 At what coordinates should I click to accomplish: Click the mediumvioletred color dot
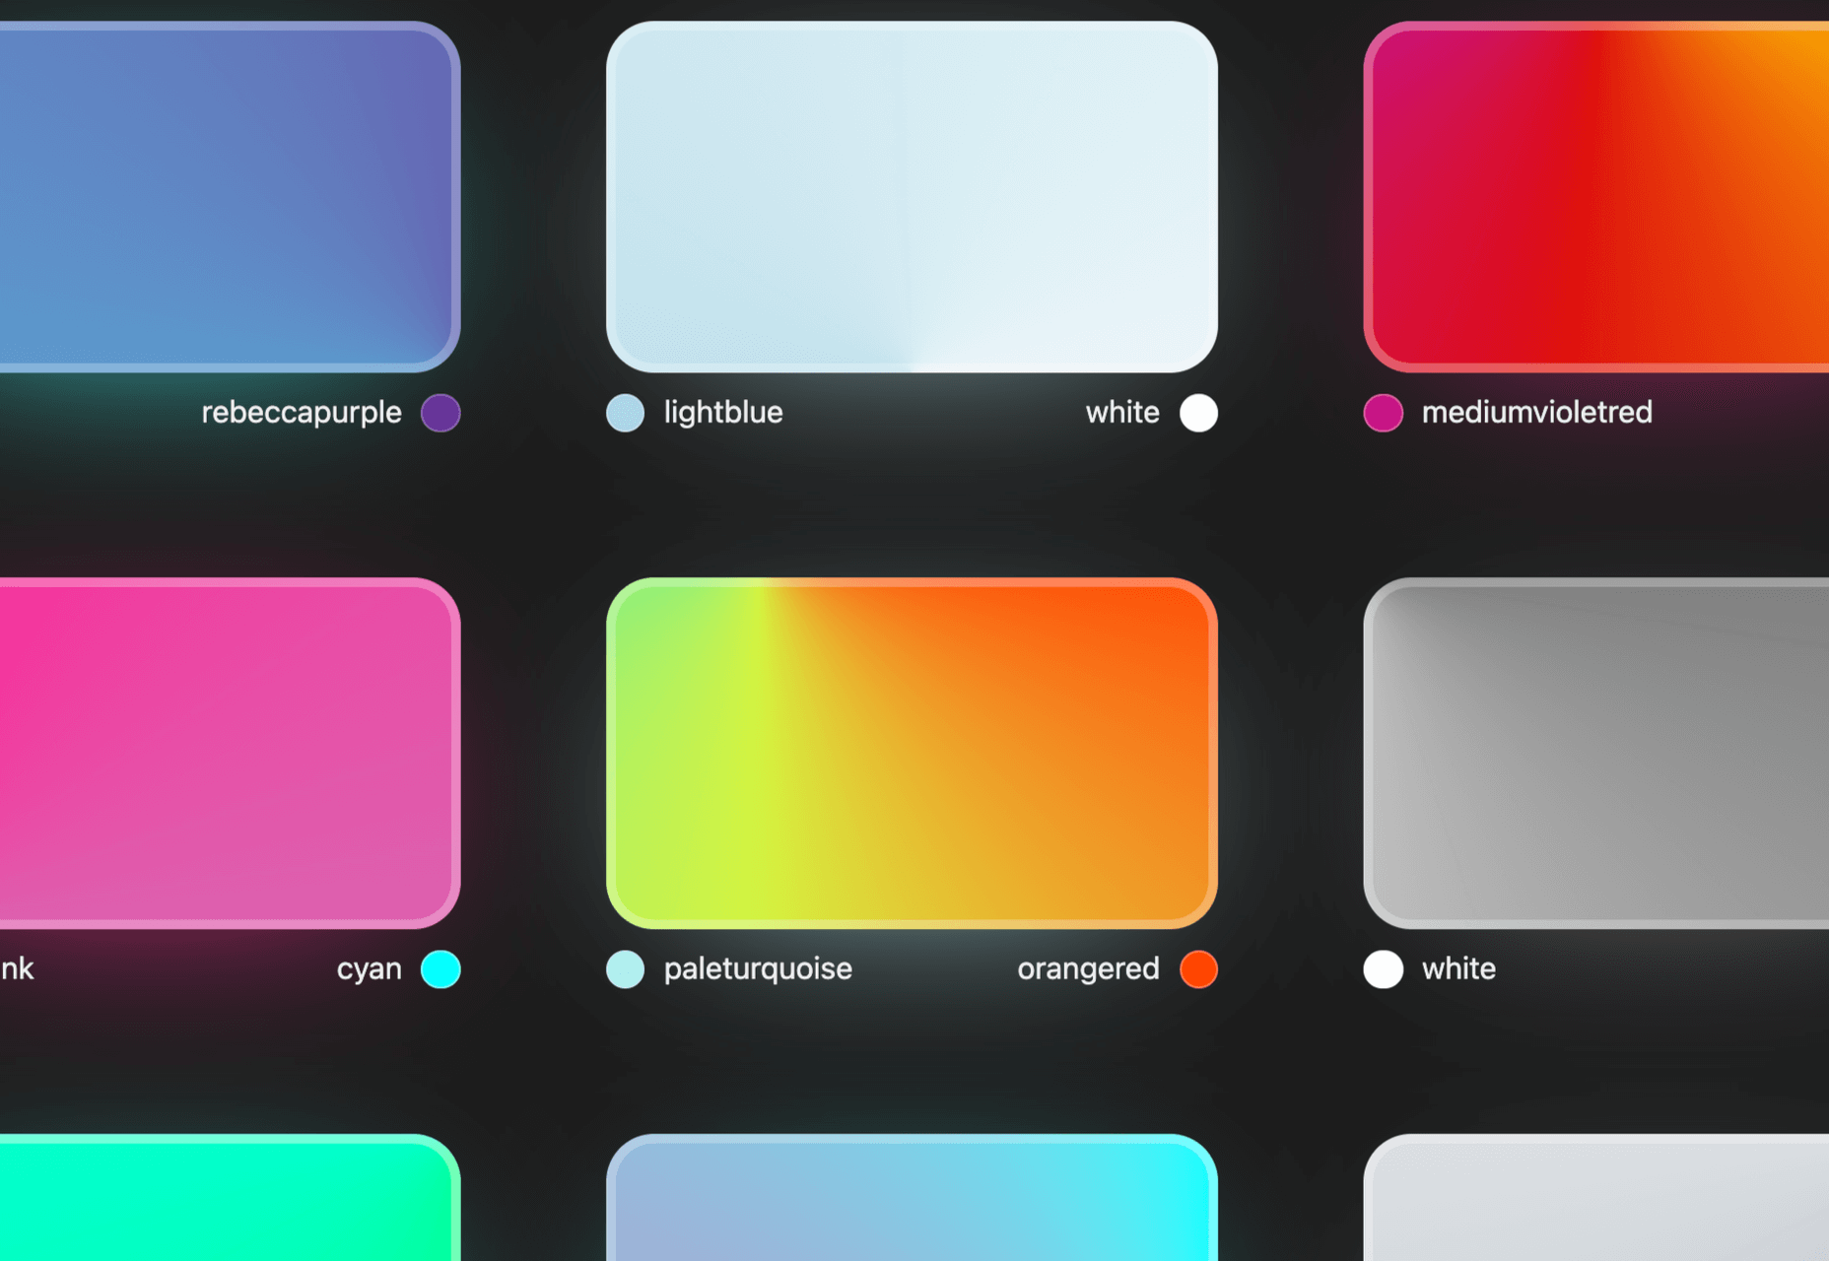(x=1383, y=413)
